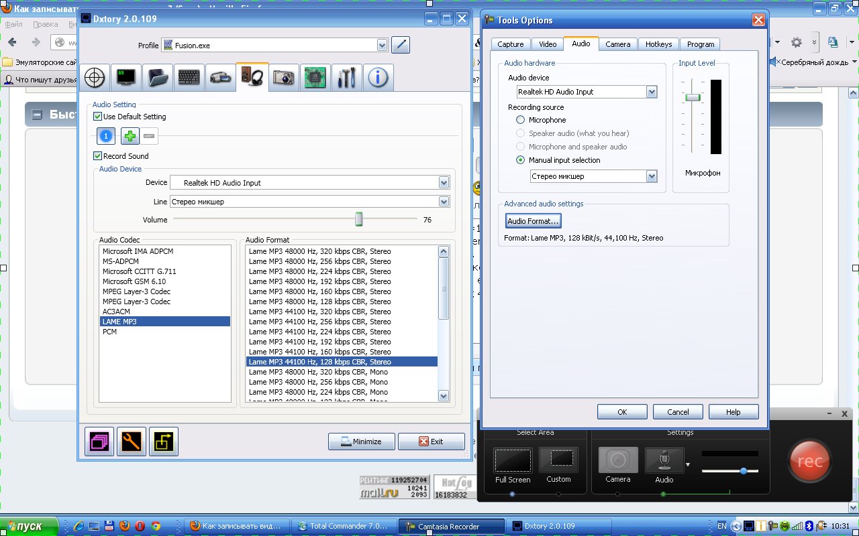Switch to Camera tab
The width and height of the screenshot is (859, 536).
pos(618,44)
